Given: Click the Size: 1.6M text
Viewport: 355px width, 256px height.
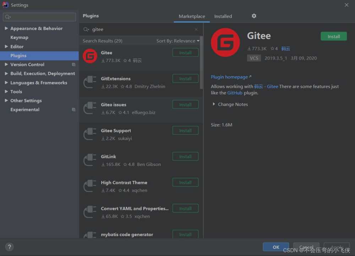Looking at the screenshot, I should [x=222, y=125].
